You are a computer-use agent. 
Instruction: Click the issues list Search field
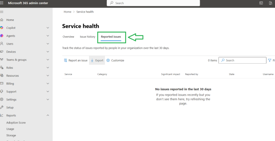tap(242, 60)
